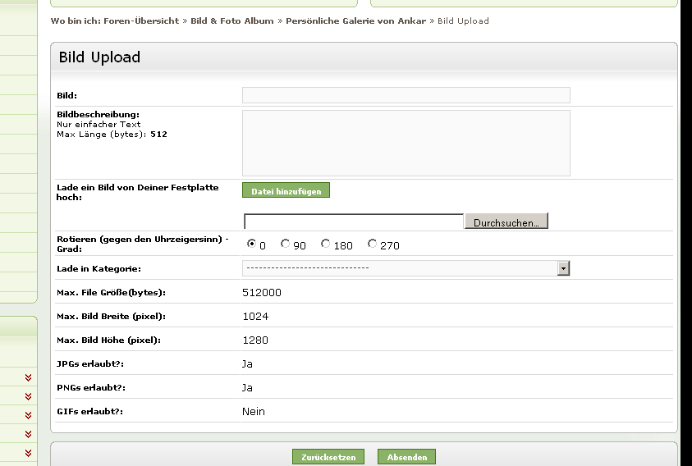Screen dimensions: 692x466
Task: Expand the bottom double-chevron in left sidebar
Action: click(28, 453)
